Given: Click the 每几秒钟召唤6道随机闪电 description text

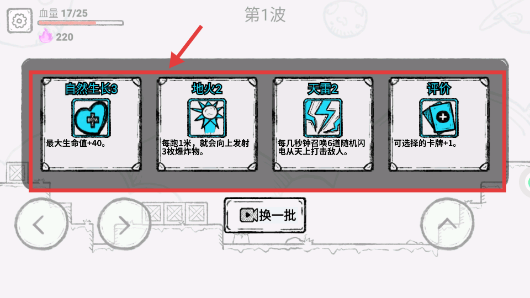Looking at the screenshot, I should (321, 147).
